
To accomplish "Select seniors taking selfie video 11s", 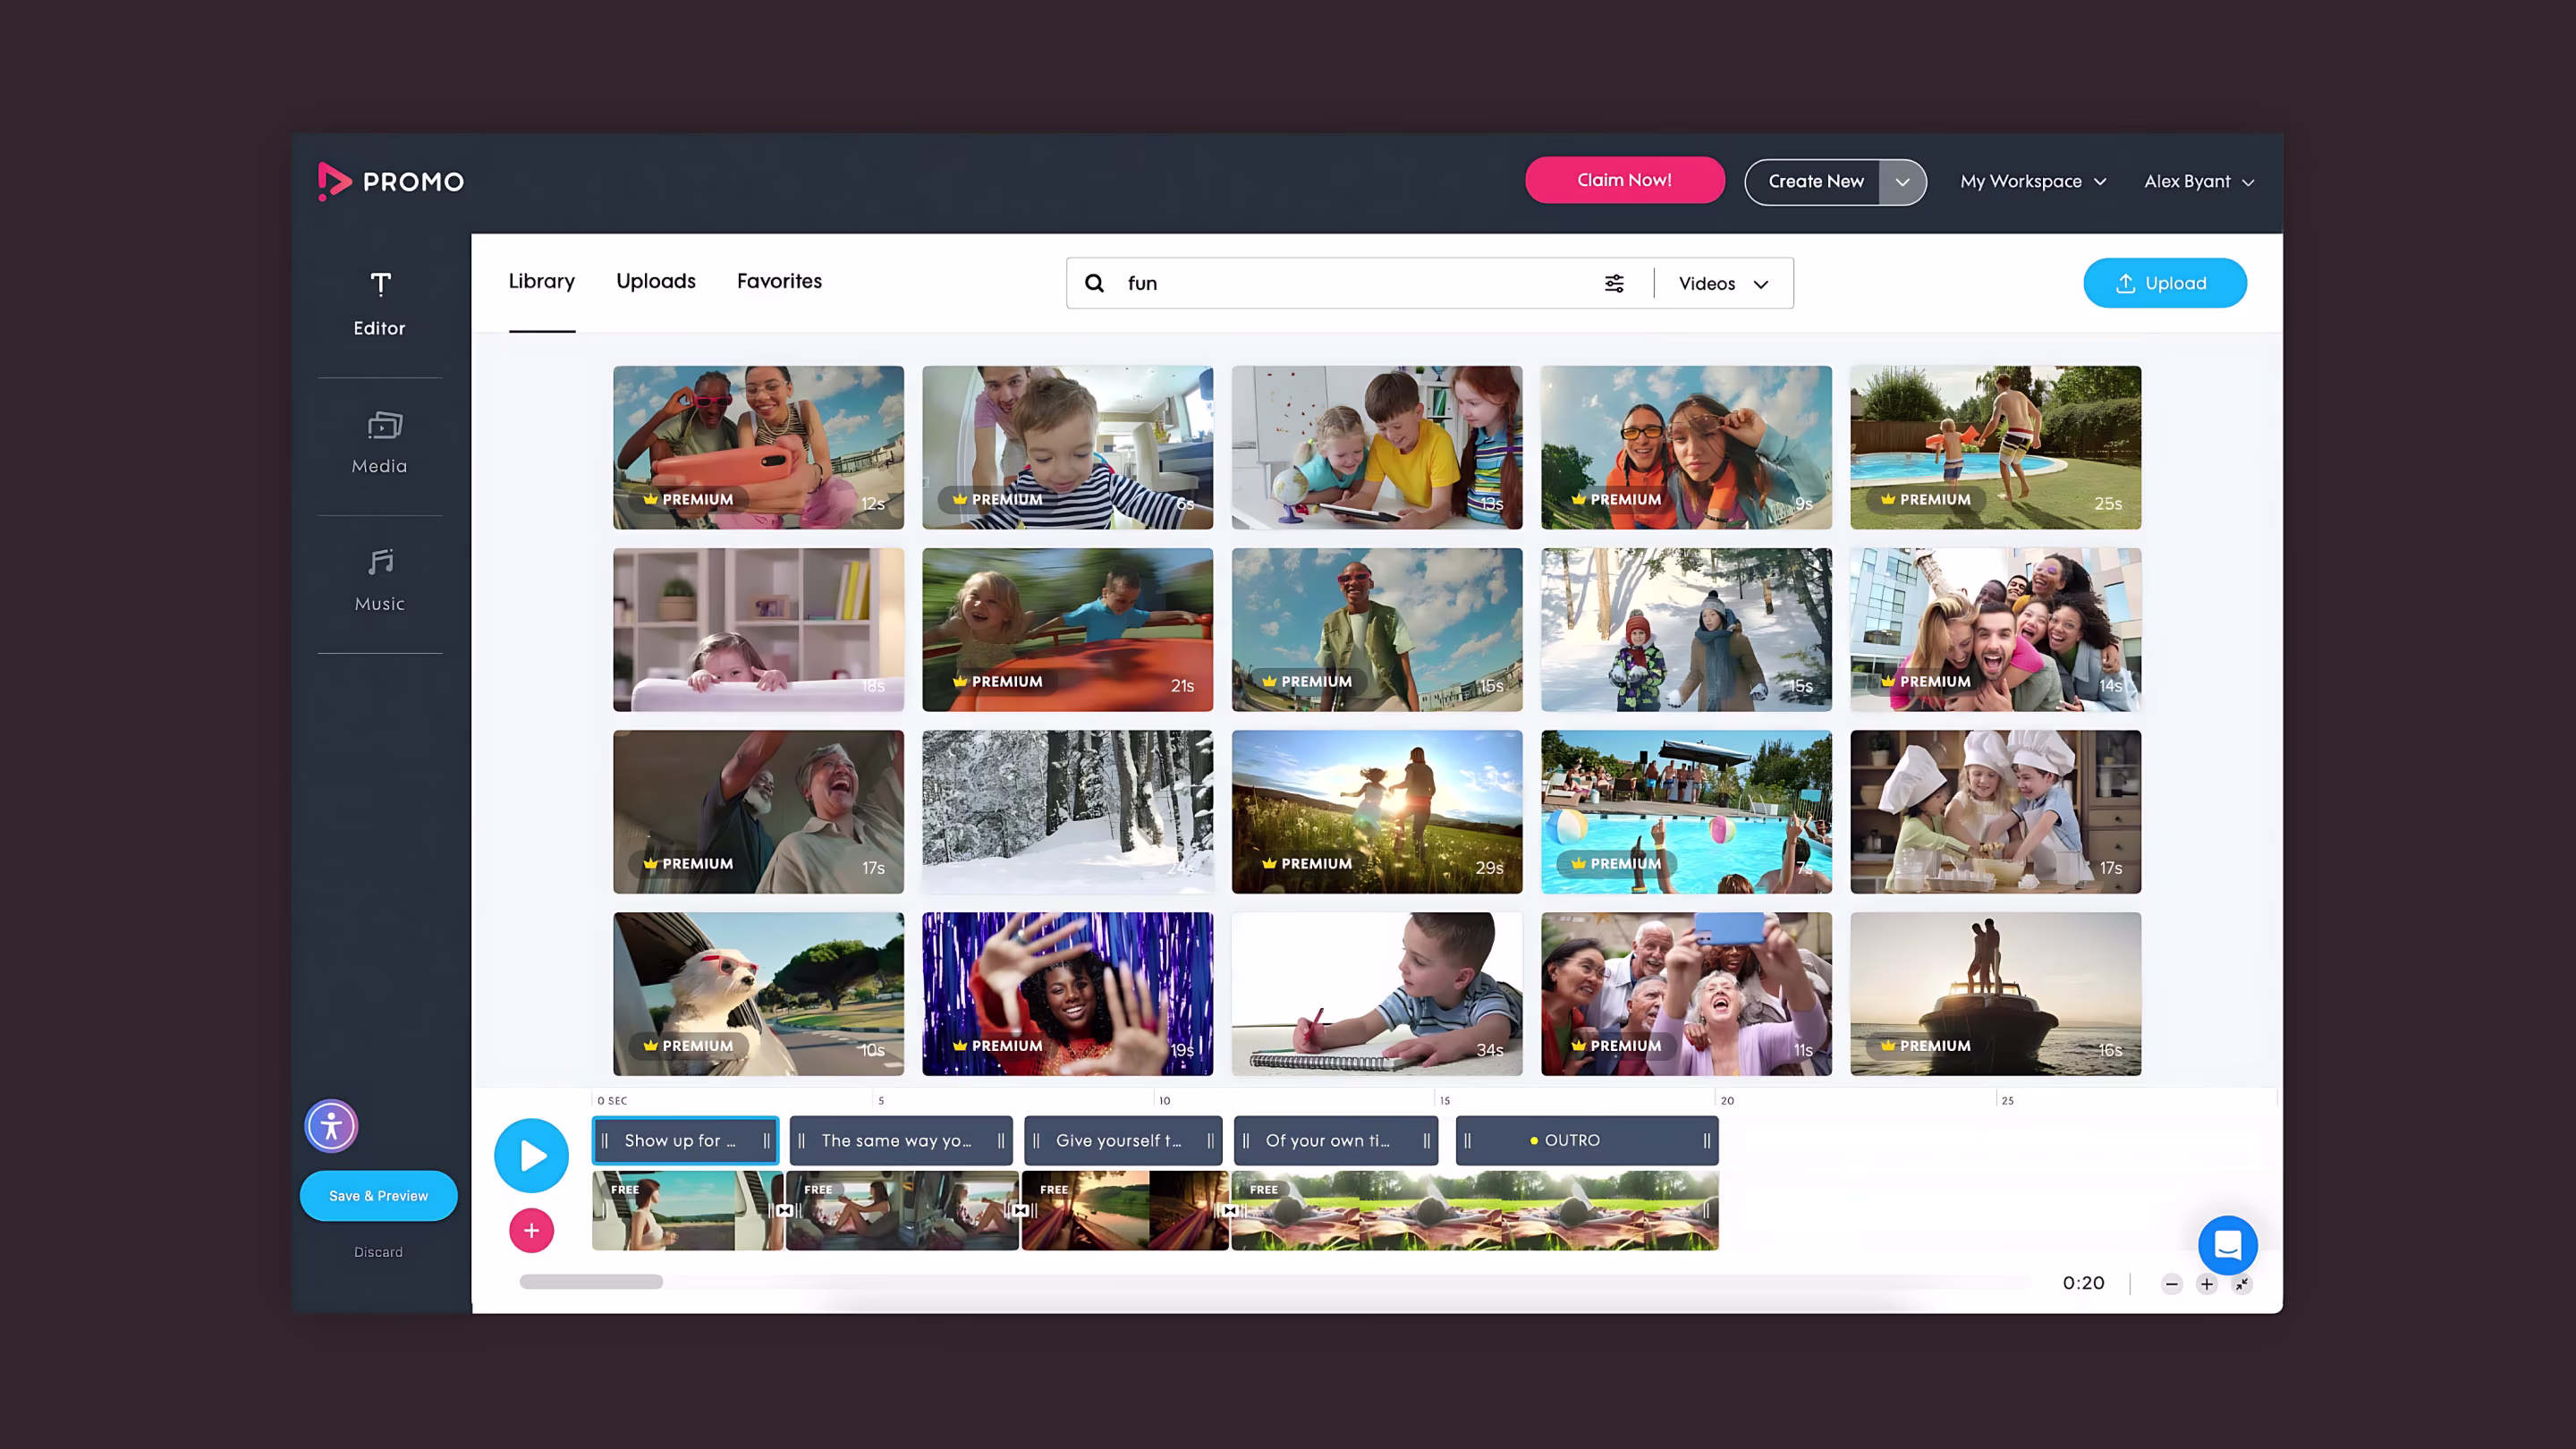I will pyautogui.click(x=1686, y=993).
